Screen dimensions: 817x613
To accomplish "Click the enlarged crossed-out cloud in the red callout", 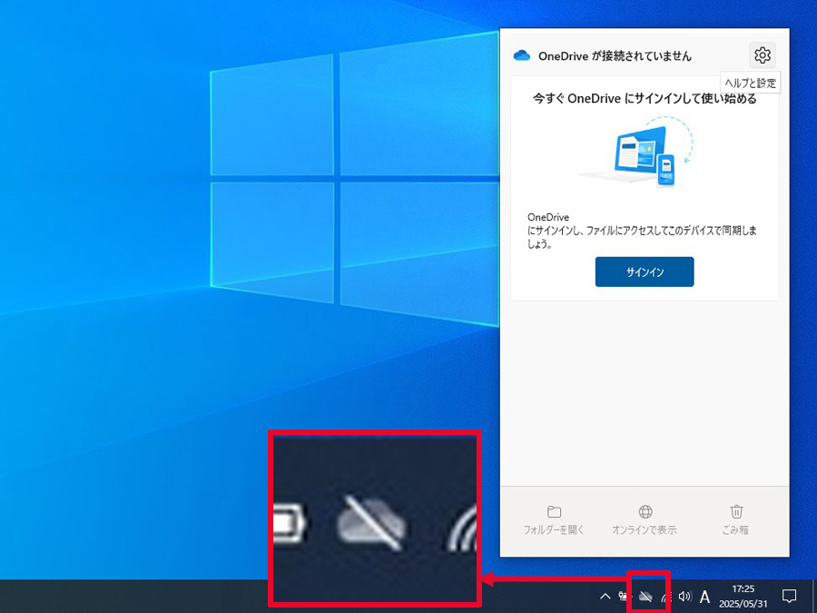I will click(371, 522).
